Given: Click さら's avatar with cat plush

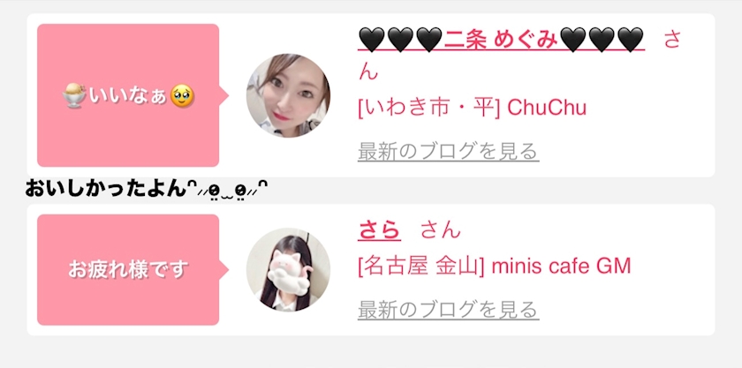Looking at the screenshot, I should (288, 270).
